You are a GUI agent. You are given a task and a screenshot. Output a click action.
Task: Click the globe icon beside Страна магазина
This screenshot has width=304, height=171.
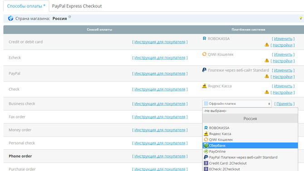[10, 19]
